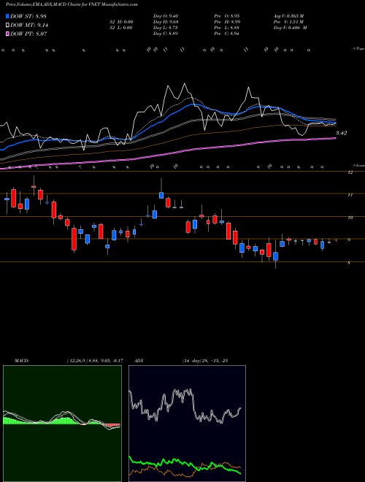Click the 3.42 label on the EMA chart

coord(341,133)
